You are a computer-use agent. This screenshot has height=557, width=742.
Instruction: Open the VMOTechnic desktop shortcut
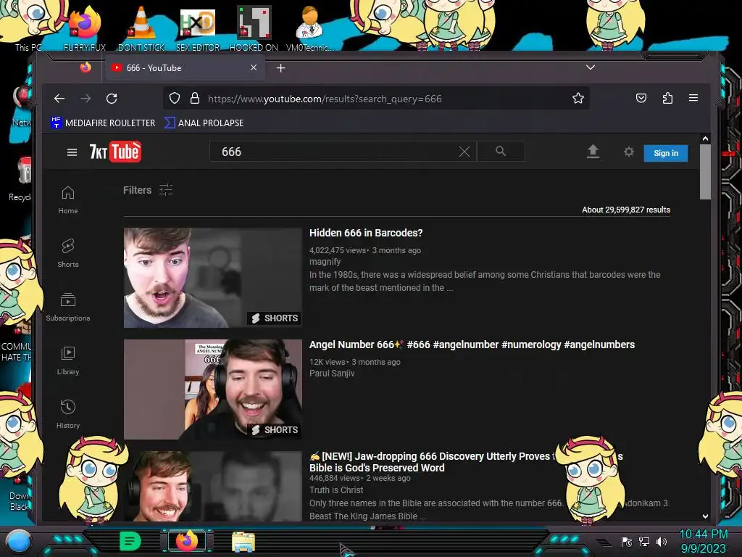(x=310, y=28)
